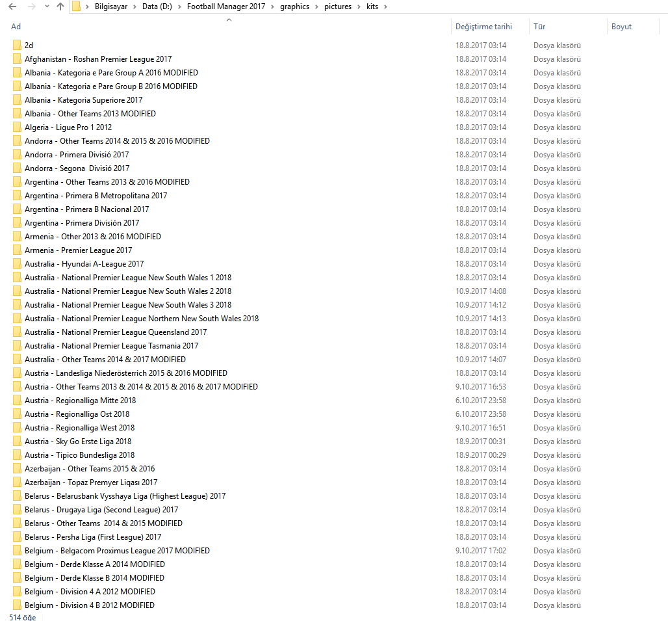Viewport: 668px width, 621px height.
Task: Click date '9.10.2017 16:53' cell
Action: [481, 386]
